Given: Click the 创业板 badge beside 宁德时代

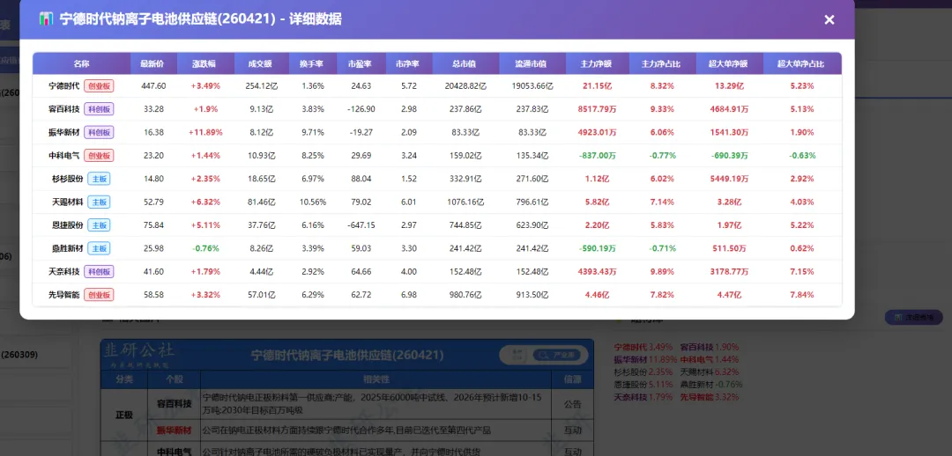Looking at the screenshot, I should pos(99,86).
